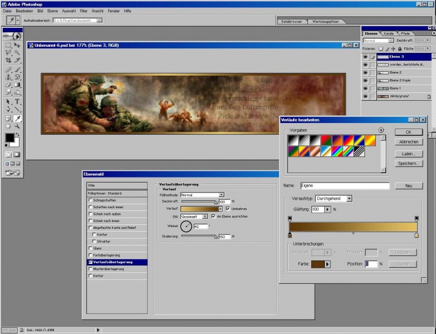Viewport: 436px width, 334px height.
Task: Click OK in Verläufe bearbeiten dialog
Action: (x=409, y=132)
